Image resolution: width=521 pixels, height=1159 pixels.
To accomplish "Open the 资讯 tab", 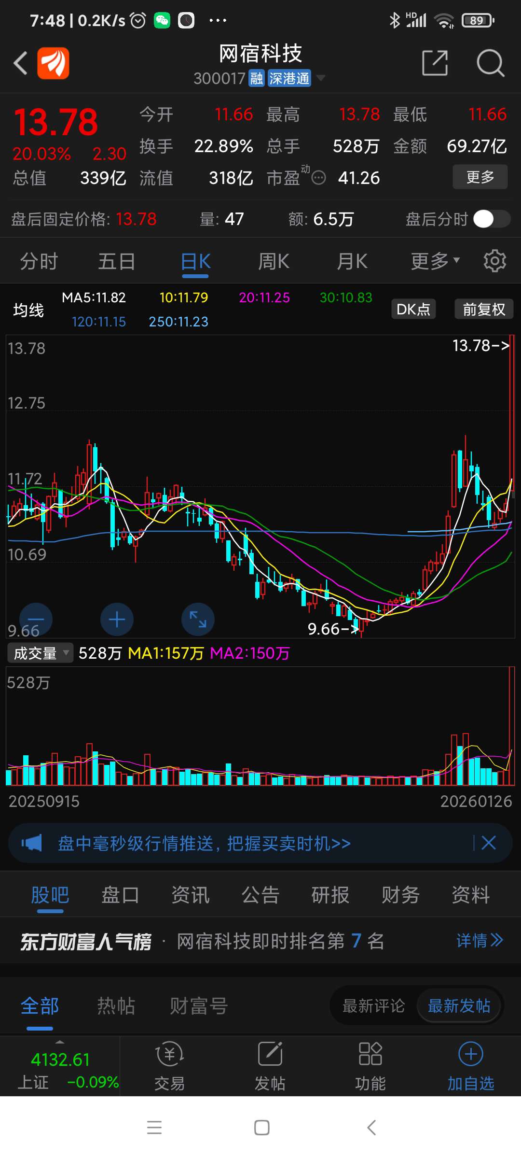I will pyautogui.click(x=191, y=895).
